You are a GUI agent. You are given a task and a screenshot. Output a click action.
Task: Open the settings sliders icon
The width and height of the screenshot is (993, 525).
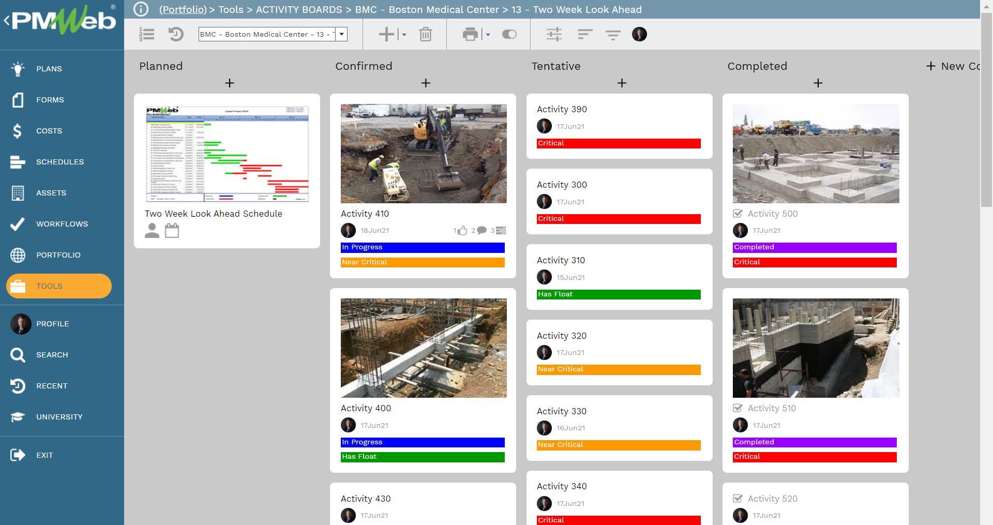(554, 35)
